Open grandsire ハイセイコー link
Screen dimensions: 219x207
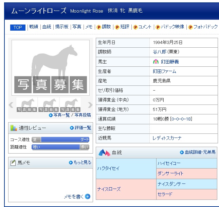(x=169, y=163)
